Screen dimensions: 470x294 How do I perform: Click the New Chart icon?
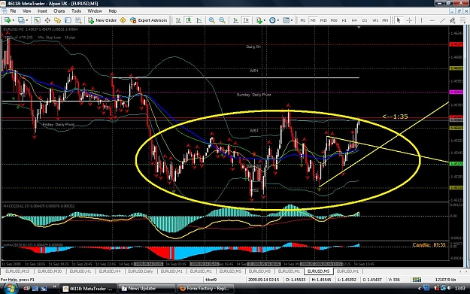click(7, 20)
